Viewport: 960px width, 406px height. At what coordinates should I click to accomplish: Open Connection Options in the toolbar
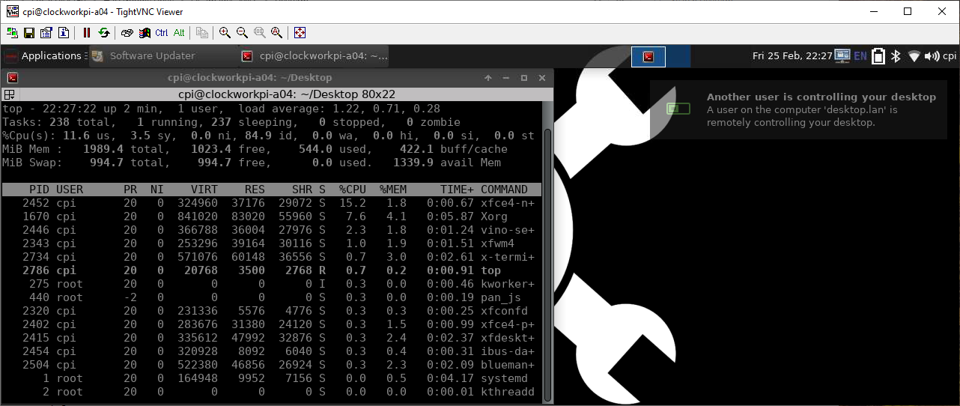click(46, 33)
